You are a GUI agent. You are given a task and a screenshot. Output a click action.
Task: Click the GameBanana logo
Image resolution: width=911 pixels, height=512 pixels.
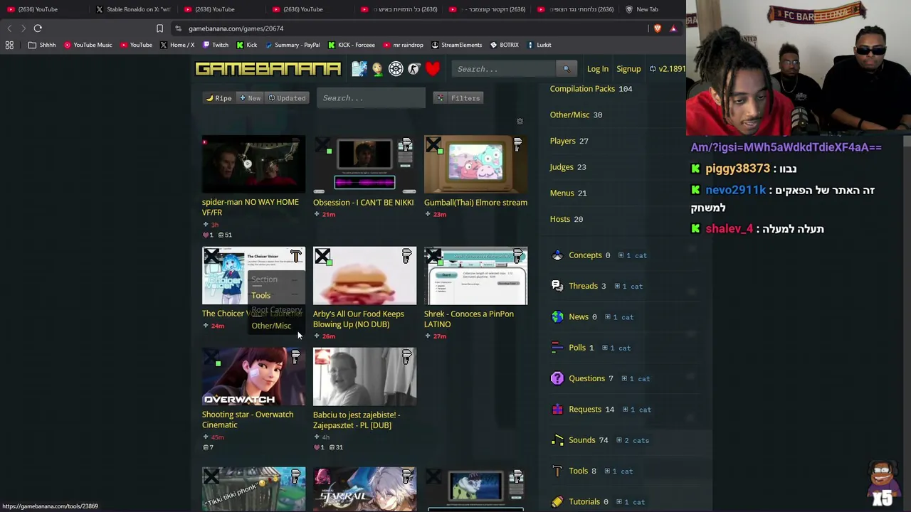click(x=268, y=69)
